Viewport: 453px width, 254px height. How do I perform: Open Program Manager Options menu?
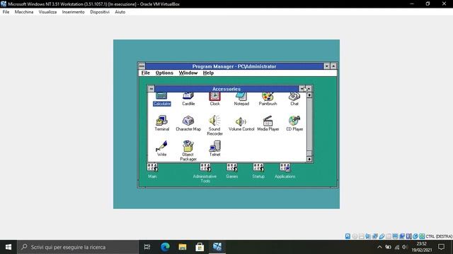[x=164, y=73]
